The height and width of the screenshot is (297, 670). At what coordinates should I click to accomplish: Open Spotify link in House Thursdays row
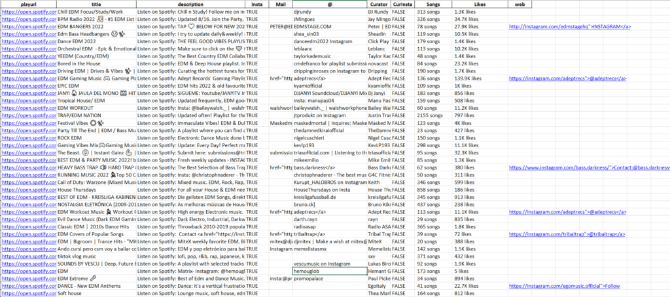[29, 189]
